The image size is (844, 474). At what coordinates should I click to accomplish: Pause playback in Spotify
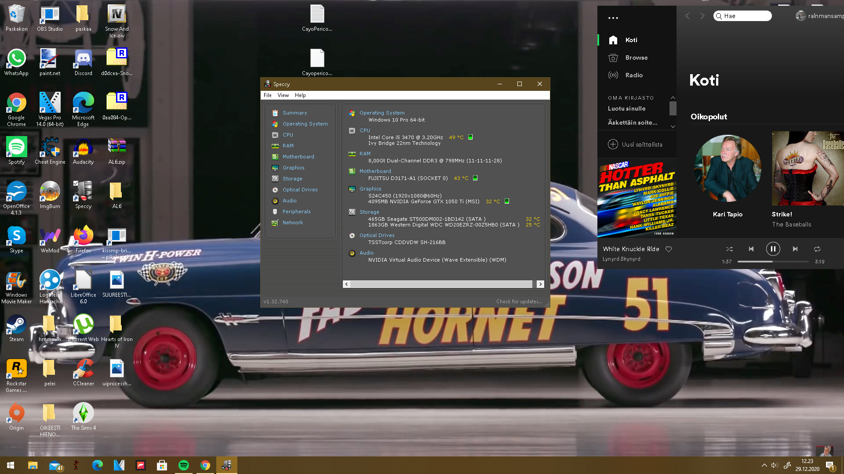[773, 249]
